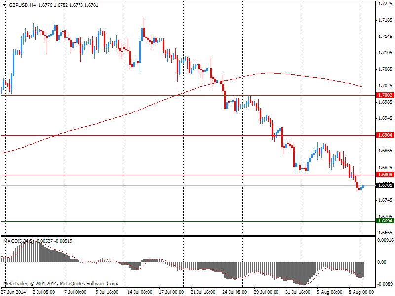
Task: Click the green 1.6694 price level label
Action: point(385,221)
